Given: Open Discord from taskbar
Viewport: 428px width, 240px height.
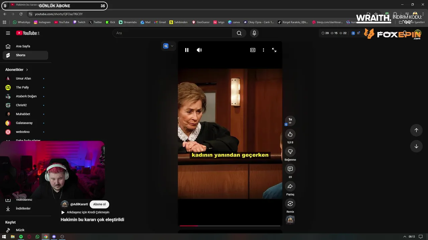Looking at the screenshot, I should point(54,237).
